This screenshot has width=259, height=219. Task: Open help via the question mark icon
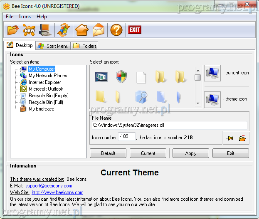pos(116,30)
